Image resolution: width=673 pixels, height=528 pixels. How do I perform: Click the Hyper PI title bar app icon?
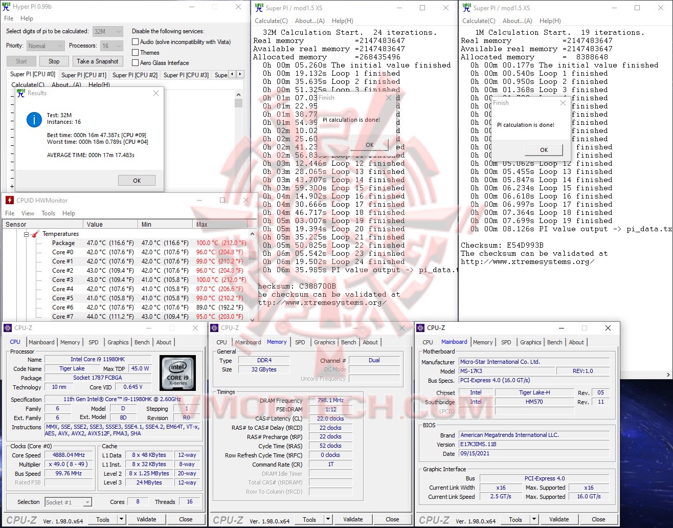tap(7, 7)
